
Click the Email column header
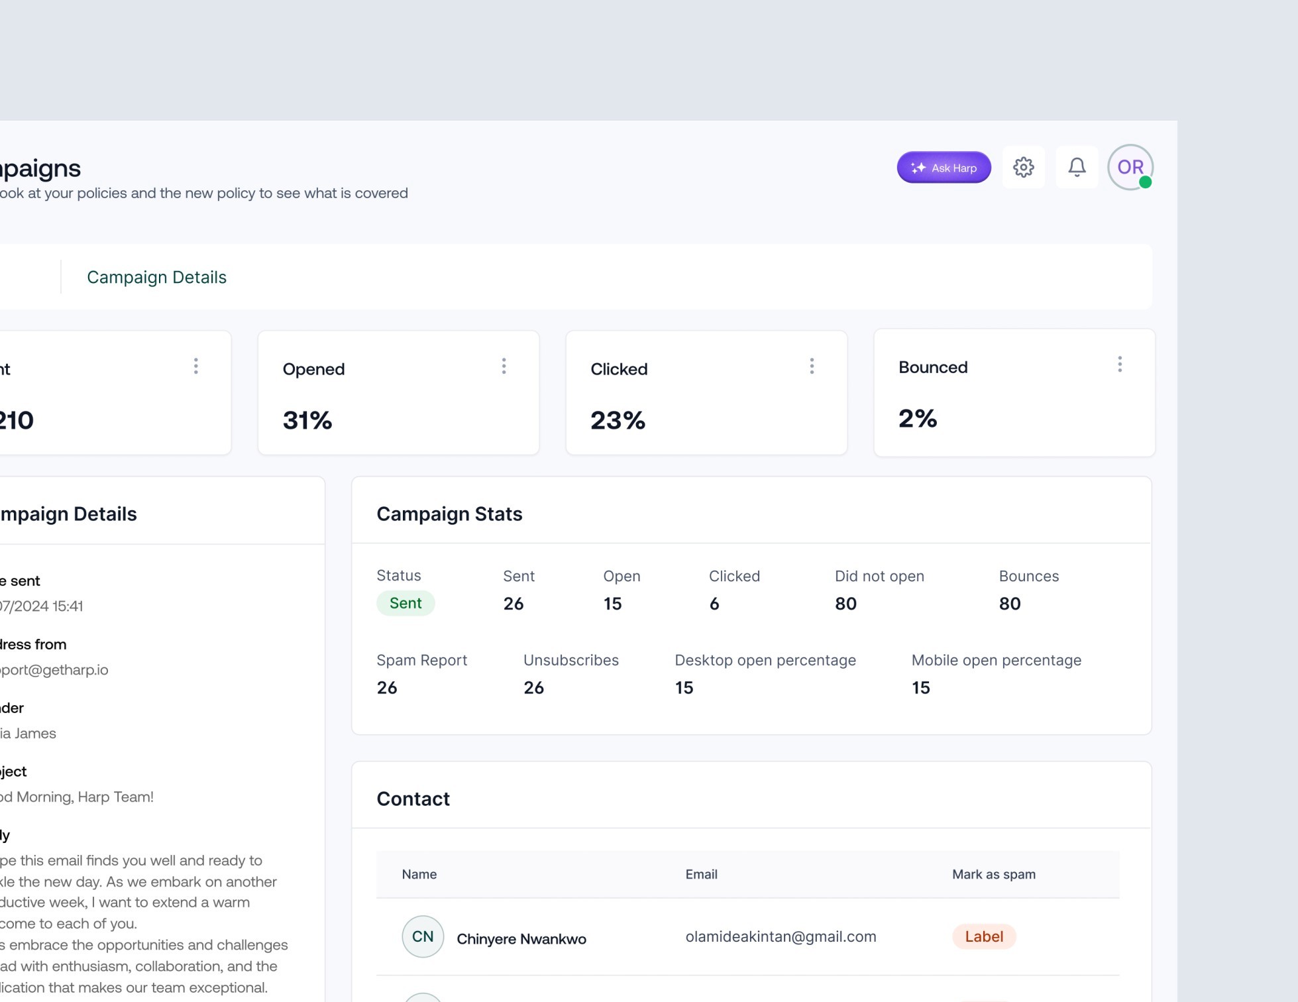[701, 874]
